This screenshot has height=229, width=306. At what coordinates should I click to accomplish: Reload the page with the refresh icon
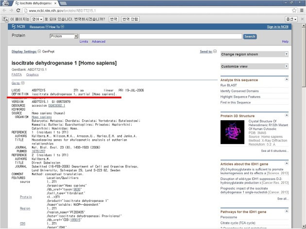pyautogui.click(x=18, y=10)
